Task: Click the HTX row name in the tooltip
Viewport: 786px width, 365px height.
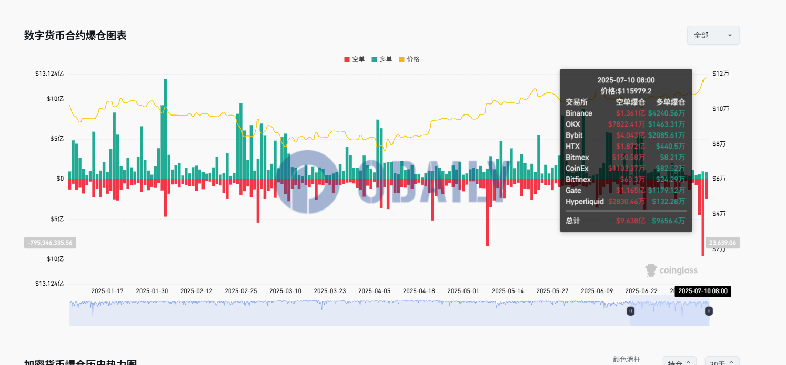Action: (573, 146)
